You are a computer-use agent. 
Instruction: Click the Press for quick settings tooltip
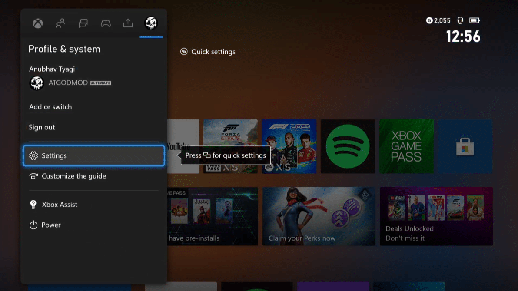(x=226, y=155)
